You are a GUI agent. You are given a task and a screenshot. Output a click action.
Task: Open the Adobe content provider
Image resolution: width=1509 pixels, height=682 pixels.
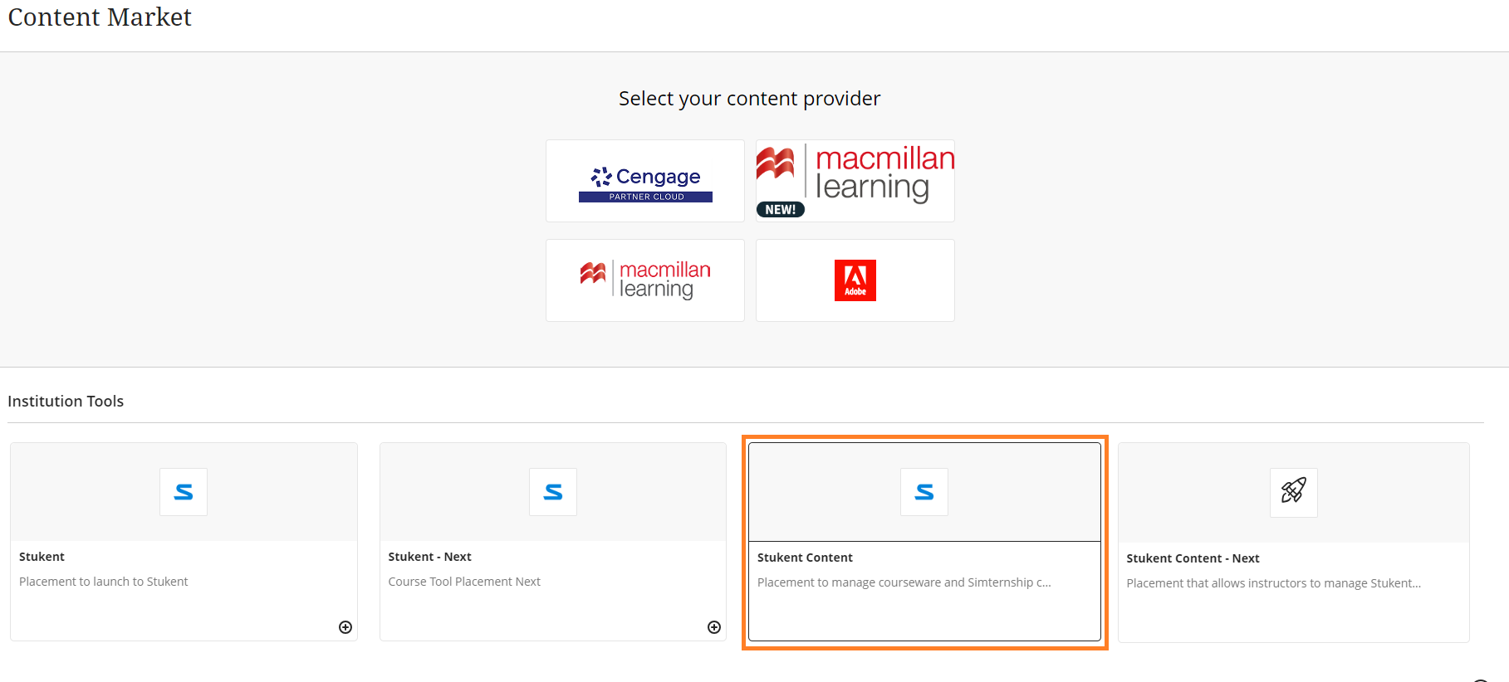pos(855,280)
